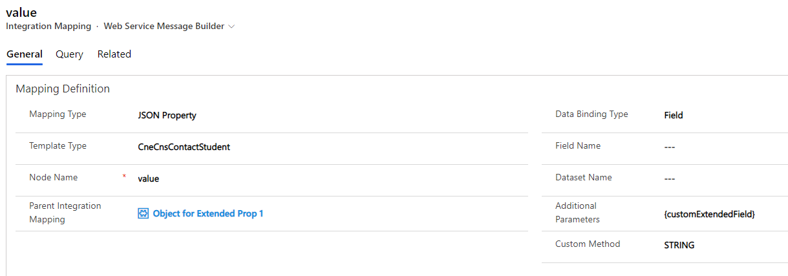Open the Data Binding Type value Field
The image size is (788, 276).
pos(674,115)
